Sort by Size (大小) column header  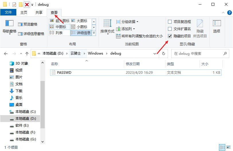tap(211, 64)
